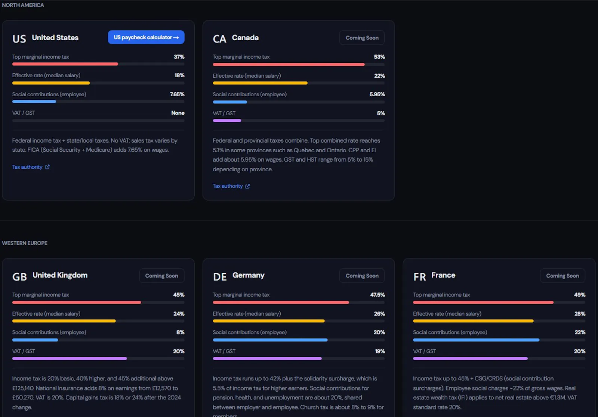Image resolution: width=598 pixels, height=417 pixels.
Task: Click Germany social contributions blue bar
Action: pos(270,340)
